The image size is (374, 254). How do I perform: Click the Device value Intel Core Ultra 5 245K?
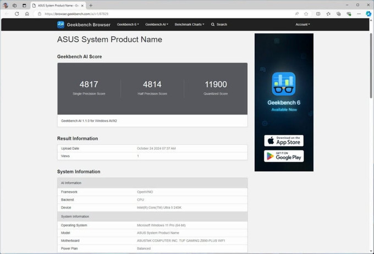click(159, 207)
